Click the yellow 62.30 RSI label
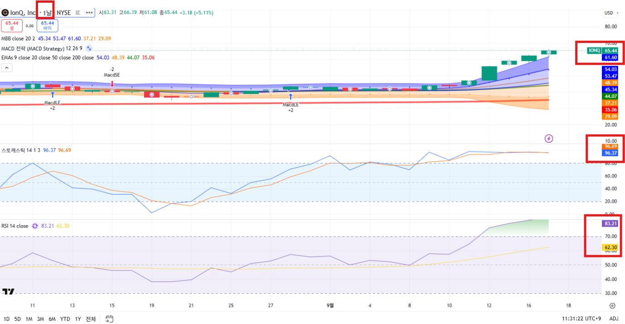The width and height of the screenshot is (625, 324). click(x=611, y=247)
